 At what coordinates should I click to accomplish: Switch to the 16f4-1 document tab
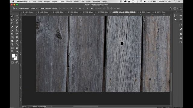coord(28,12)
